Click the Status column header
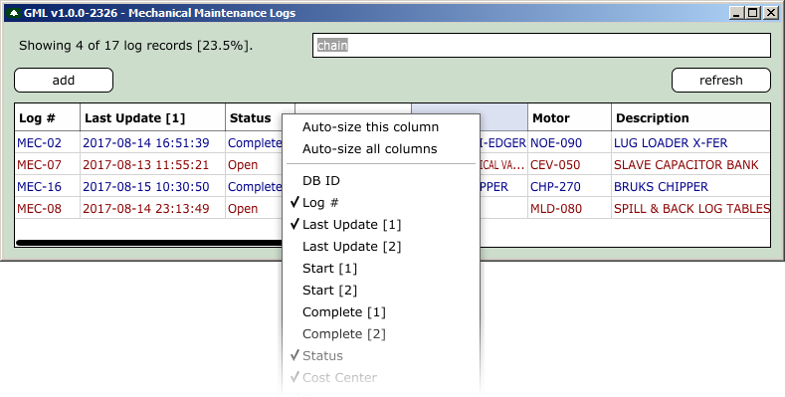Image resolution: width=785 pixels, height=397 pixels. click(x=254, y=118)
